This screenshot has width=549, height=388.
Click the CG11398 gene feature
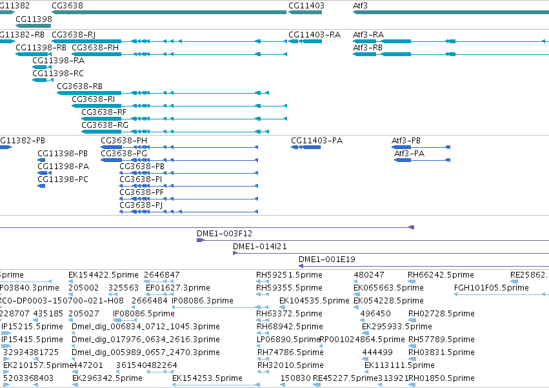click(34, 26)
